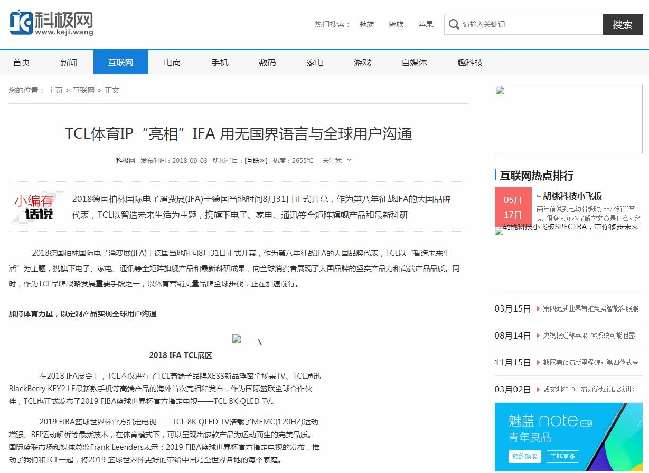Click the 热度 2655℃ indicator
The height and width of the screenshot is (473, 649).
[x=293, y=160]
